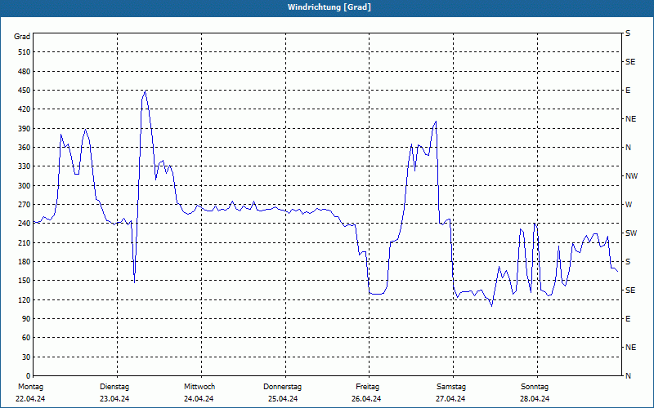Viewport: 654px width, 408px height.
Task: Click the date 22.04.24
Action: click(30, 399)
